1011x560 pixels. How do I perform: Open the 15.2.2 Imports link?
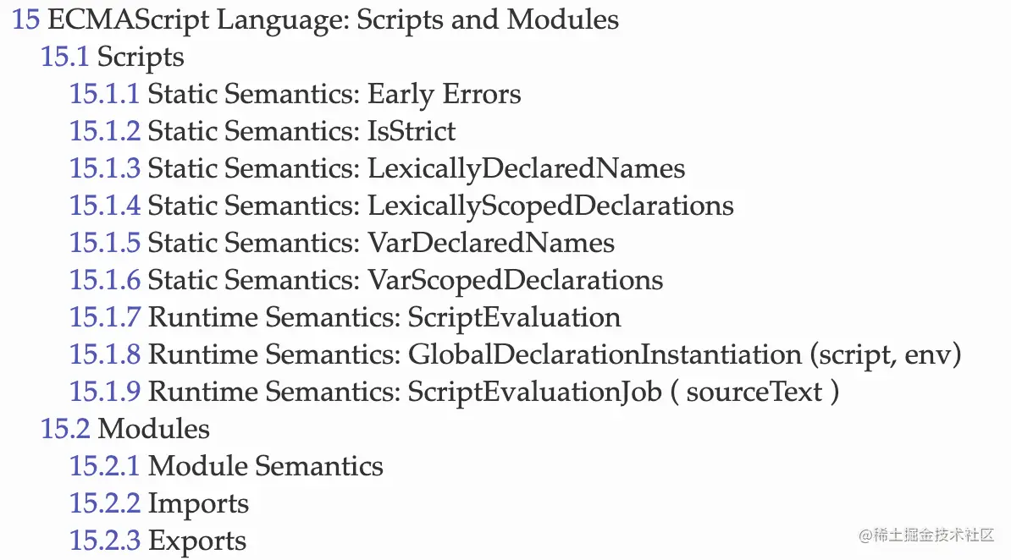click(158, 503)
